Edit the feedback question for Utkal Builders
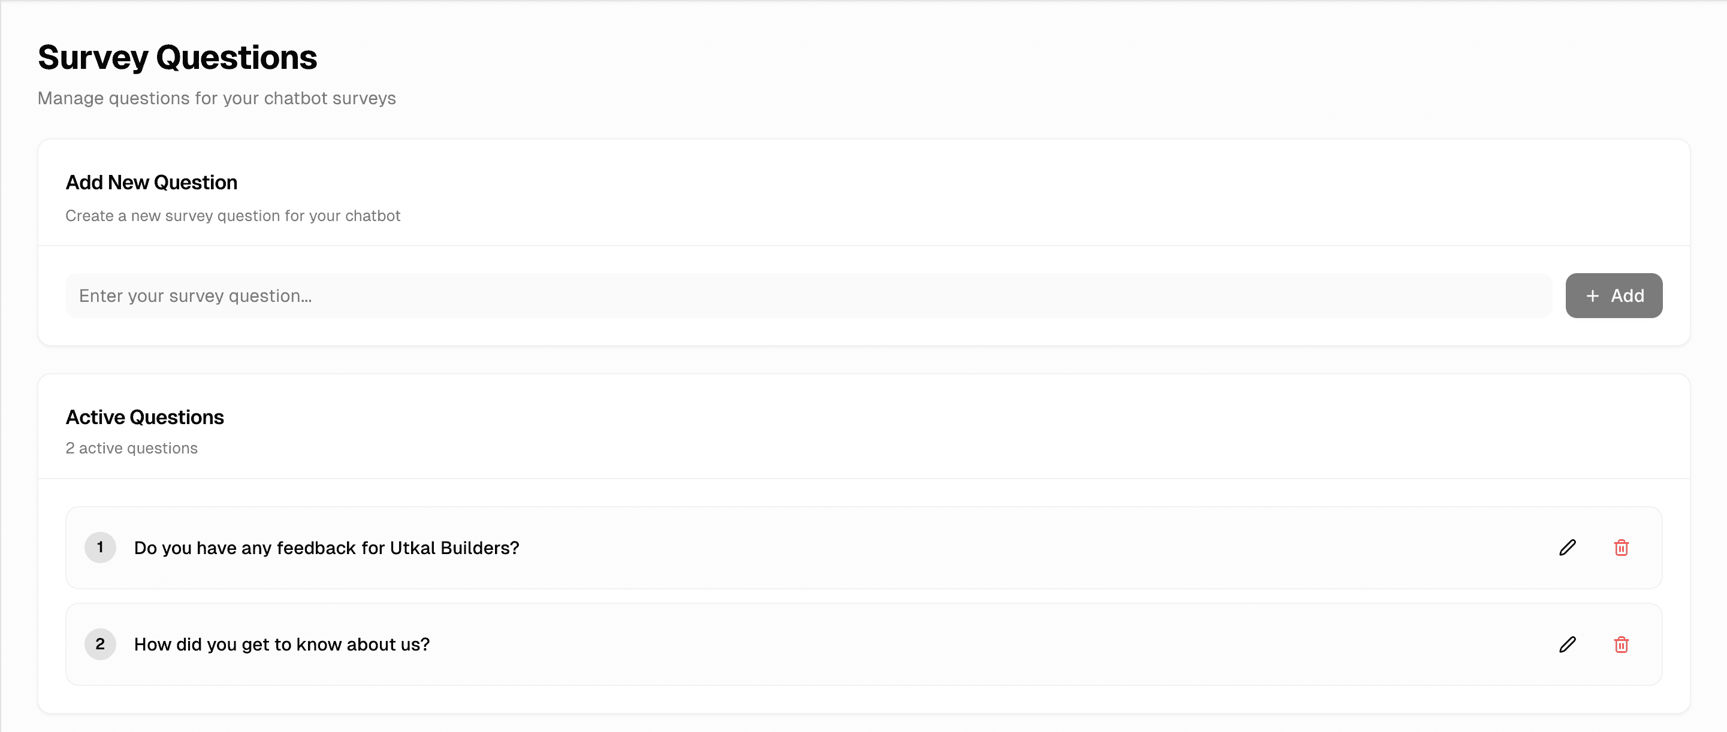 coord(1568,548)
